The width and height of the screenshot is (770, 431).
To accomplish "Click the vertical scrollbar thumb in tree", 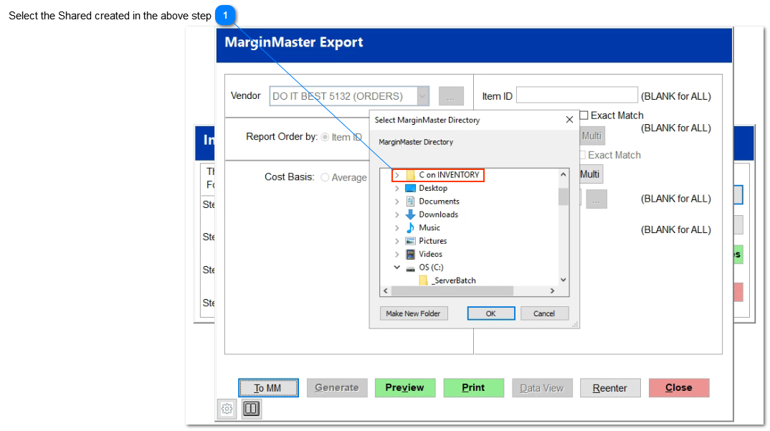I will pos(564,196).
